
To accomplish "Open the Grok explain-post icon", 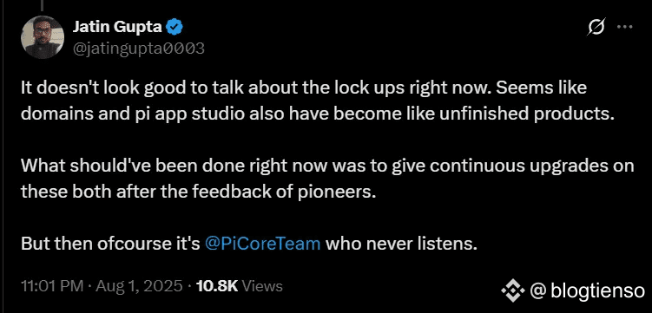I will (596, 28).
